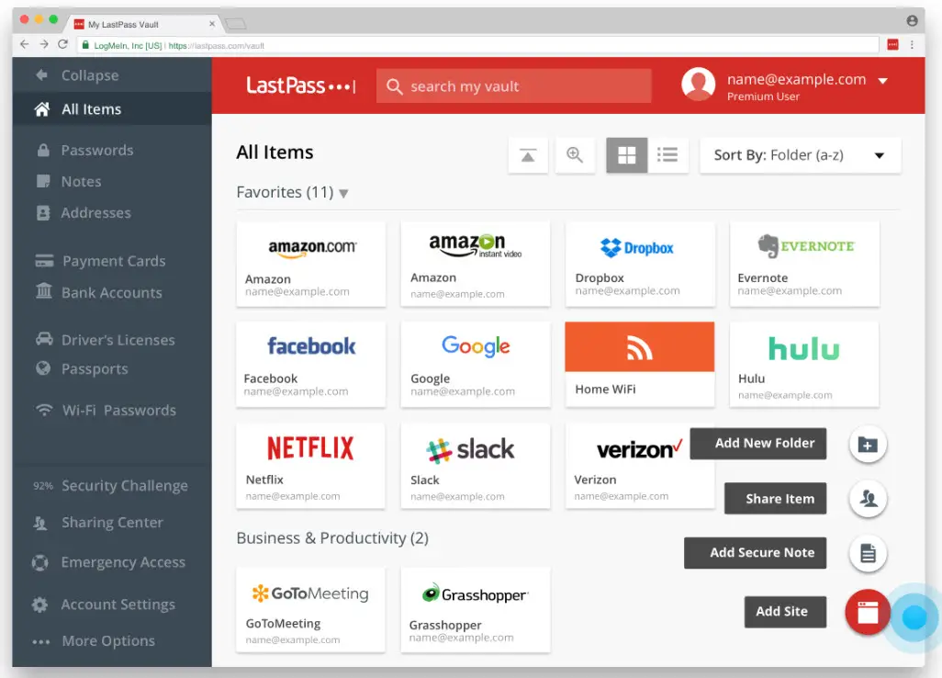This screenshot has width=942, height=678.
Task: Click the Bank Accounts building icon
Action: coord(44,291)
